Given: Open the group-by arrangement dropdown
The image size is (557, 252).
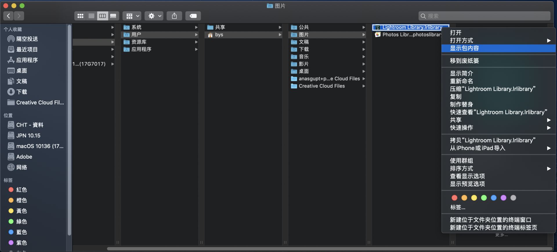Looking at the screenshot, I should tap(132, 16).
